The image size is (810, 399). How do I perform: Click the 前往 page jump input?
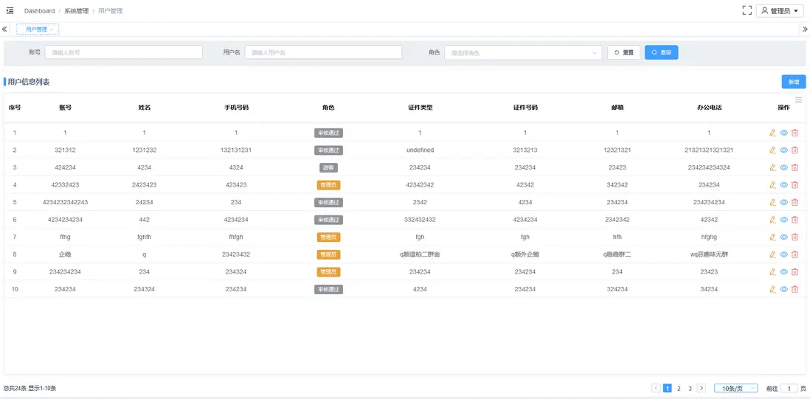[x=789, y=388]
